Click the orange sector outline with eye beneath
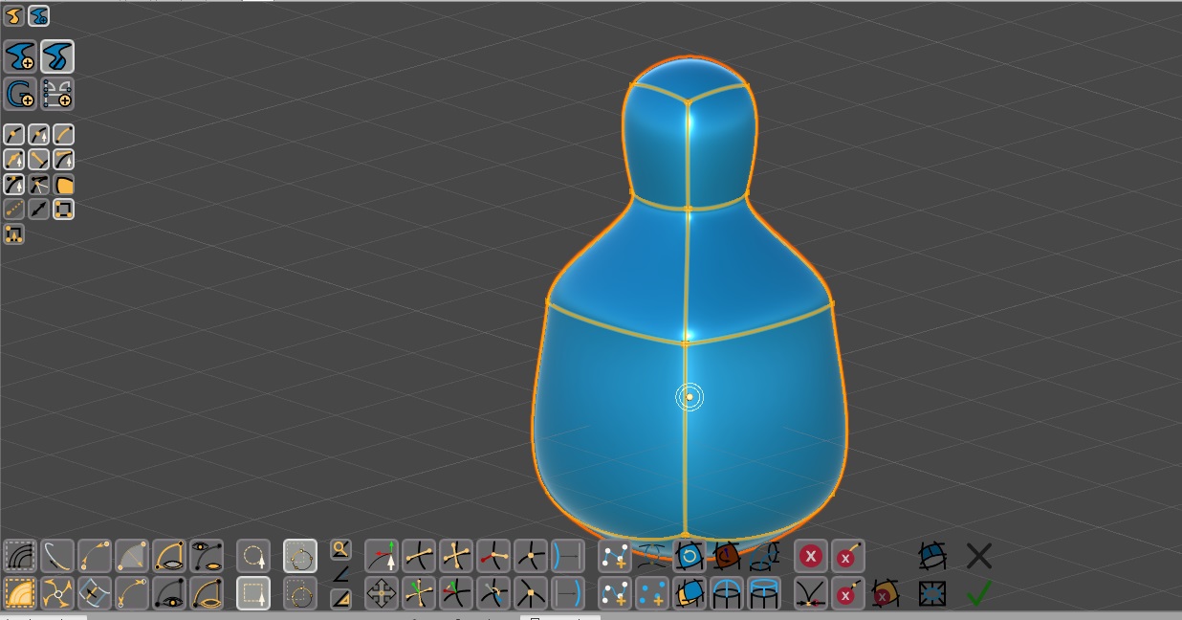 tap(168, 556)
